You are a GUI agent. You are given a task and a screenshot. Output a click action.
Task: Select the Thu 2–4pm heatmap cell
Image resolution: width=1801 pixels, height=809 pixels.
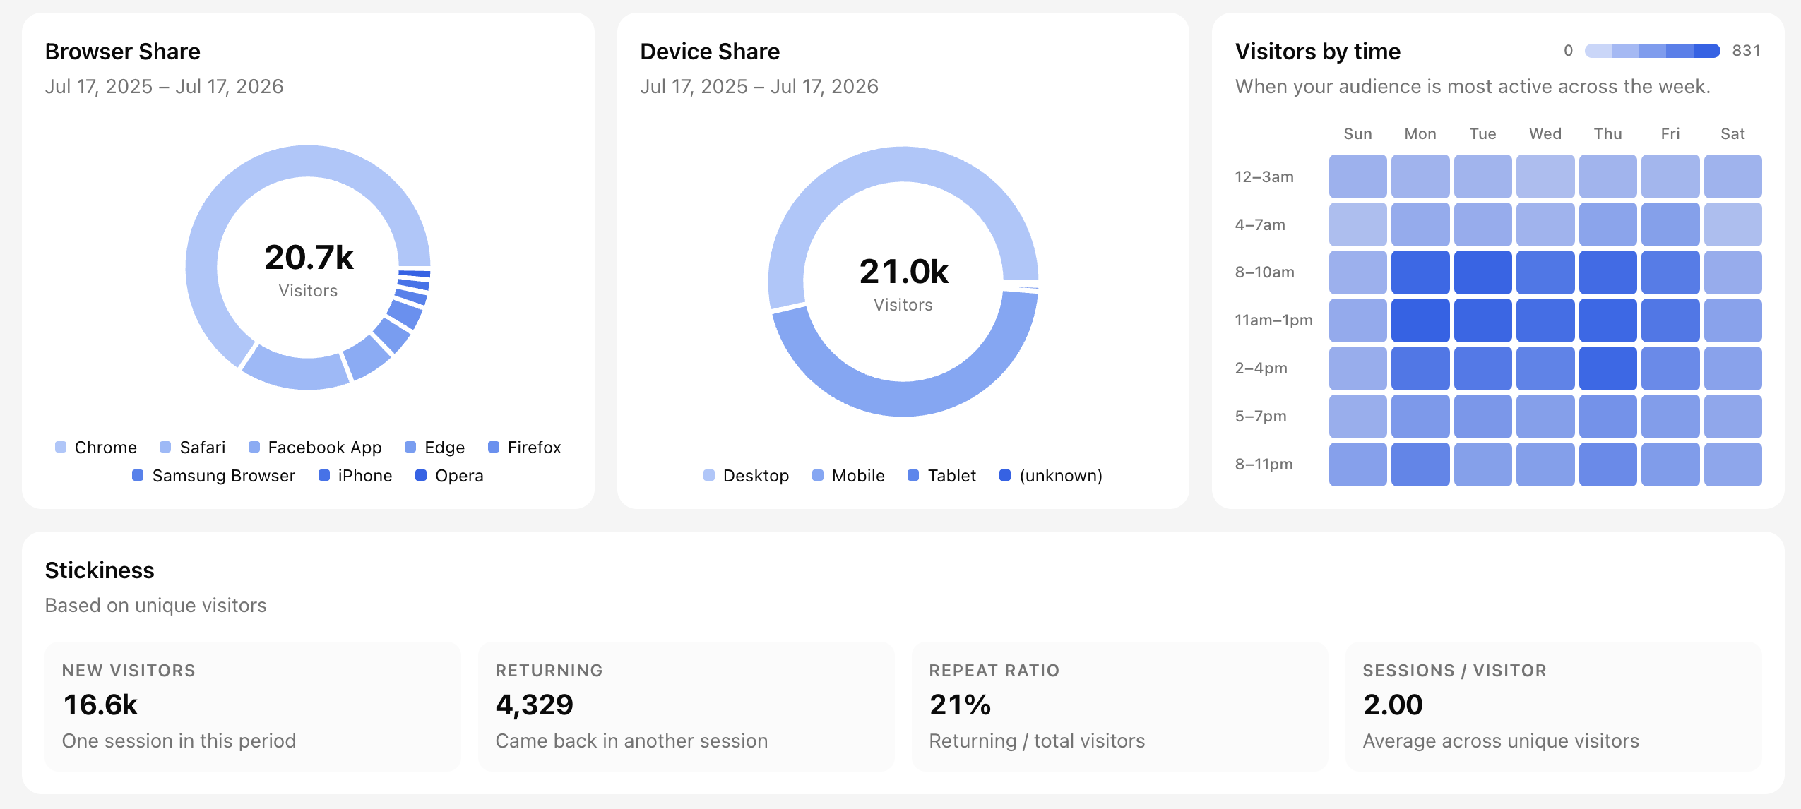tap(1608, 368)
